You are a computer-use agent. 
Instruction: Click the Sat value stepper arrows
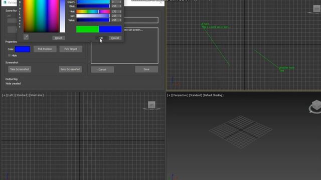[120, 16]
